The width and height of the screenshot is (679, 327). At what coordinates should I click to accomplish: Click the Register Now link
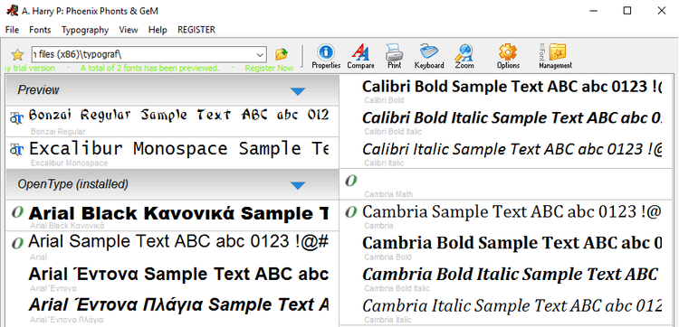point(269,69)
